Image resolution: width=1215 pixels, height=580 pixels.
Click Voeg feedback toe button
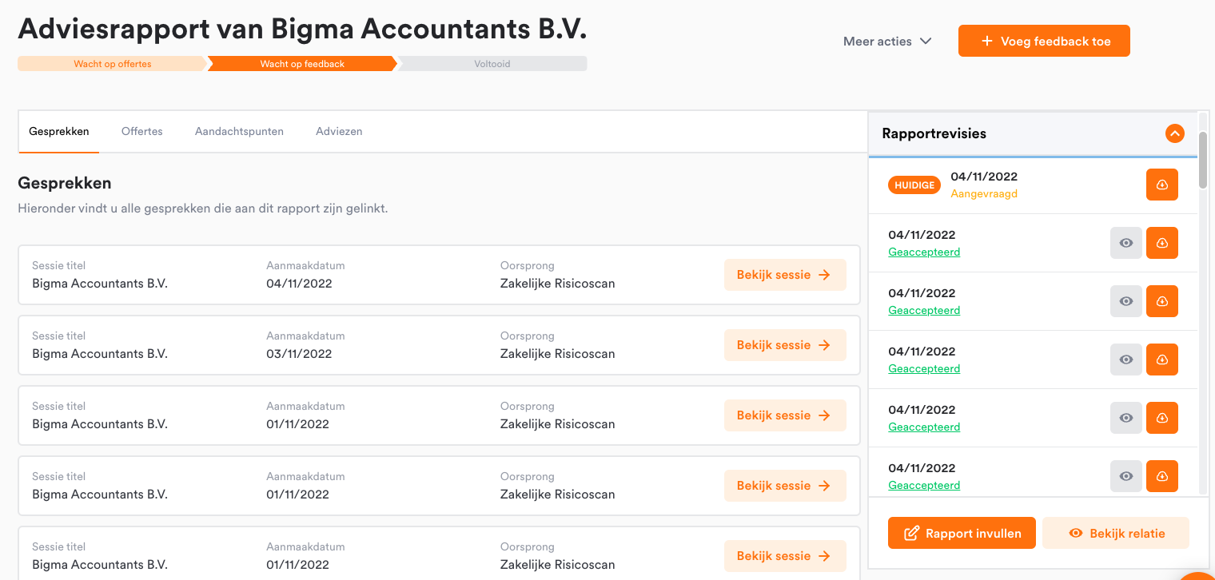point(1044,42)
